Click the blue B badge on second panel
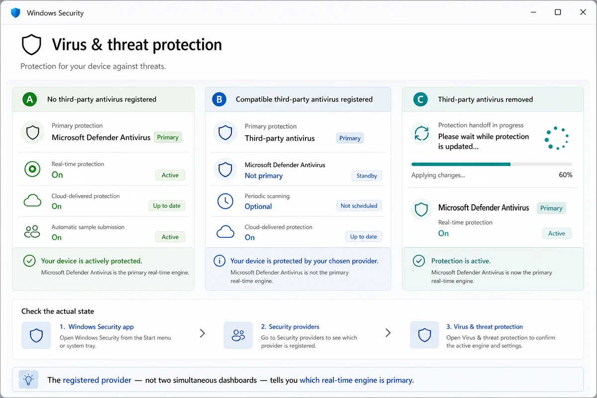 (x=219, y=99)
